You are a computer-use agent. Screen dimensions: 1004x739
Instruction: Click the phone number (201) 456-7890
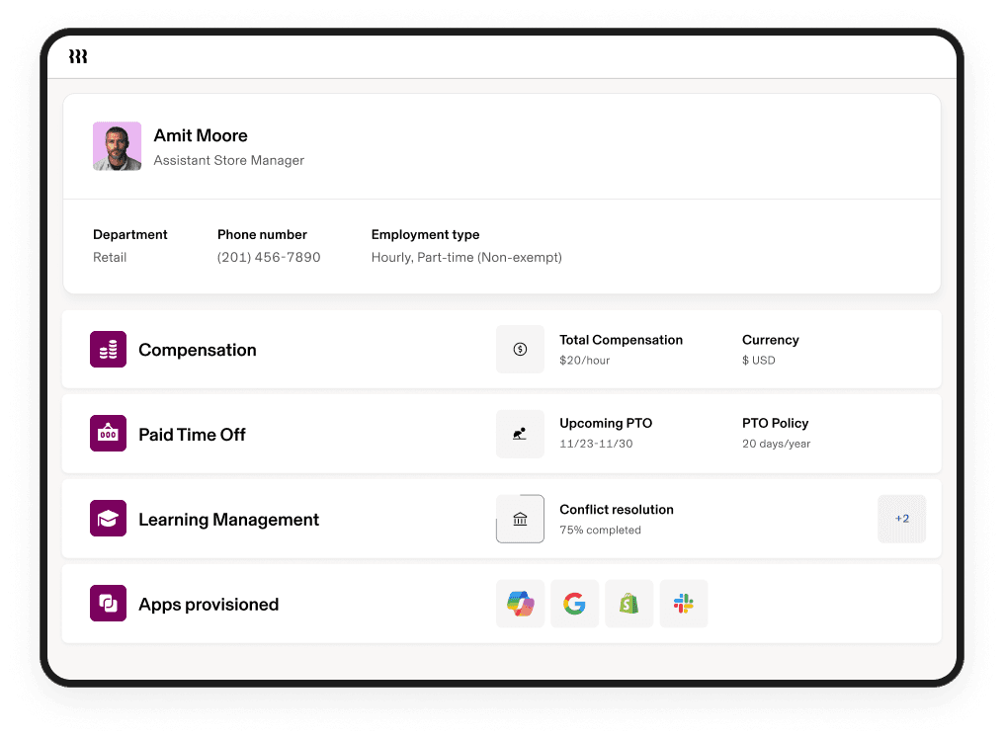[x=269, y=257]
